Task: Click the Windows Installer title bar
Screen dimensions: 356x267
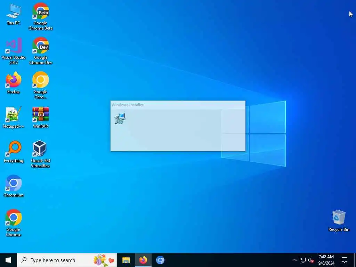Action: [x=178, y=105]
